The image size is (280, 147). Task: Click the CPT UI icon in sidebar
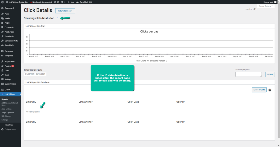click(x=2, y=90)
